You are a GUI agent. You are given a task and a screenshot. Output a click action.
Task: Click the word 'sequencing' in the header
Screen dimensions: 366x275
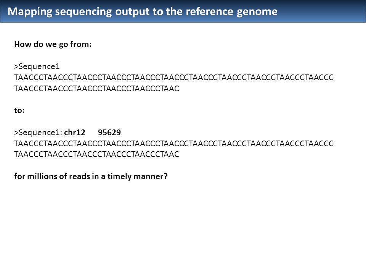pyautogui.click(x=83, y=12)
